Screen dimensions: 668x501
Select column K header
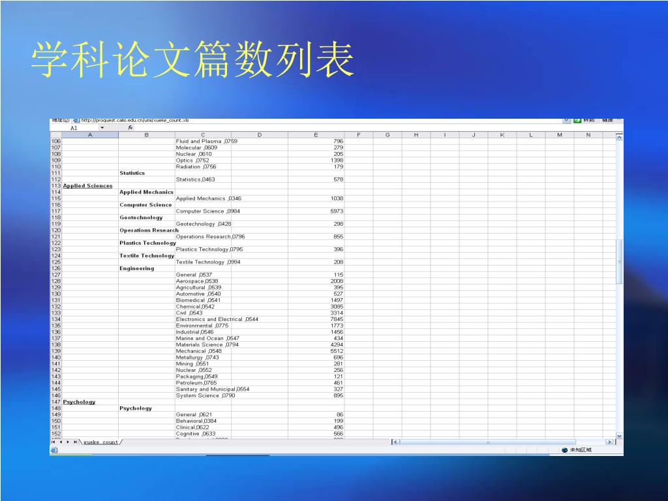[502, 135]
